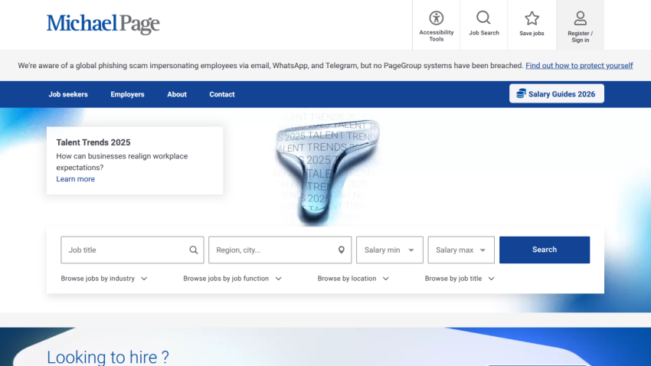Screen dimensions: 651x366
Task: Click the Salary Guides 2026 button
Action: (x=557, y=93)
